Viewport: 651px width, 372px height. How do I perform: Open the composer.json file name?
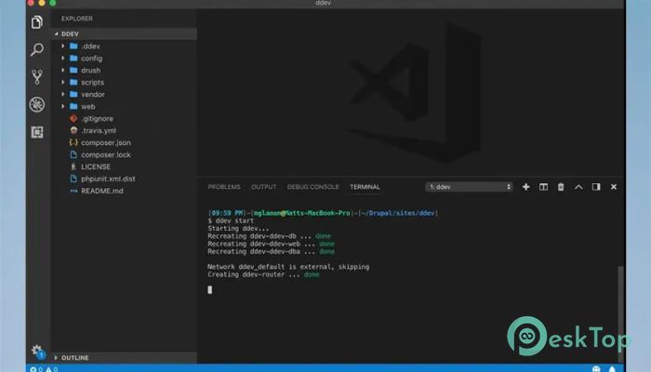(106, 142)
